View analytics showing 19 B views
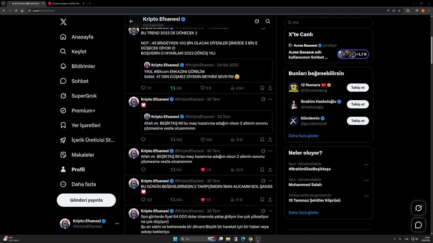 [x=236, y=140]
